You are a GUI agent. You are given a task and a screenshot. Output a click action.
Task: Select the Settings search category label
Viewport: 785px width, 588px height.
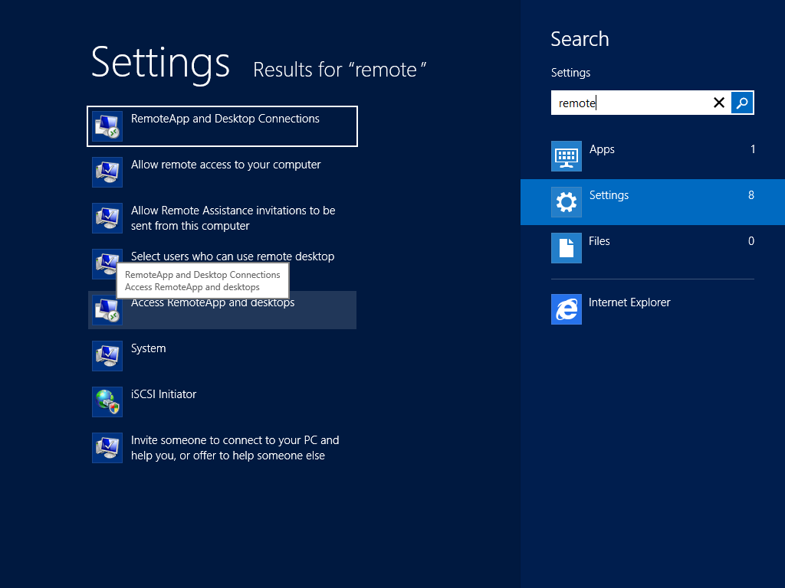point(609,195)
